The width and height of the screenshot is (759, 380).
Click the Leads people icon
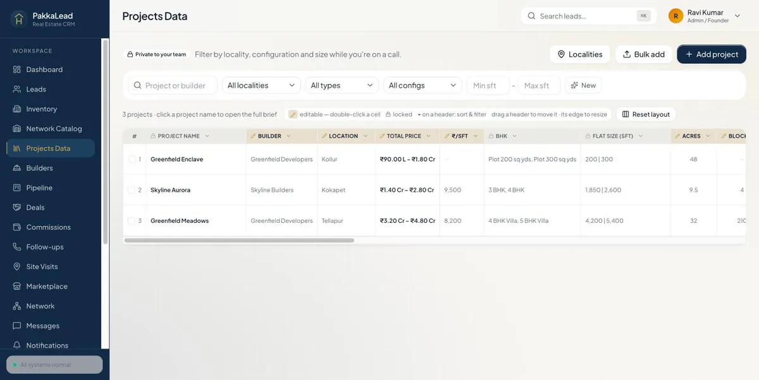[x=17, y=89]
